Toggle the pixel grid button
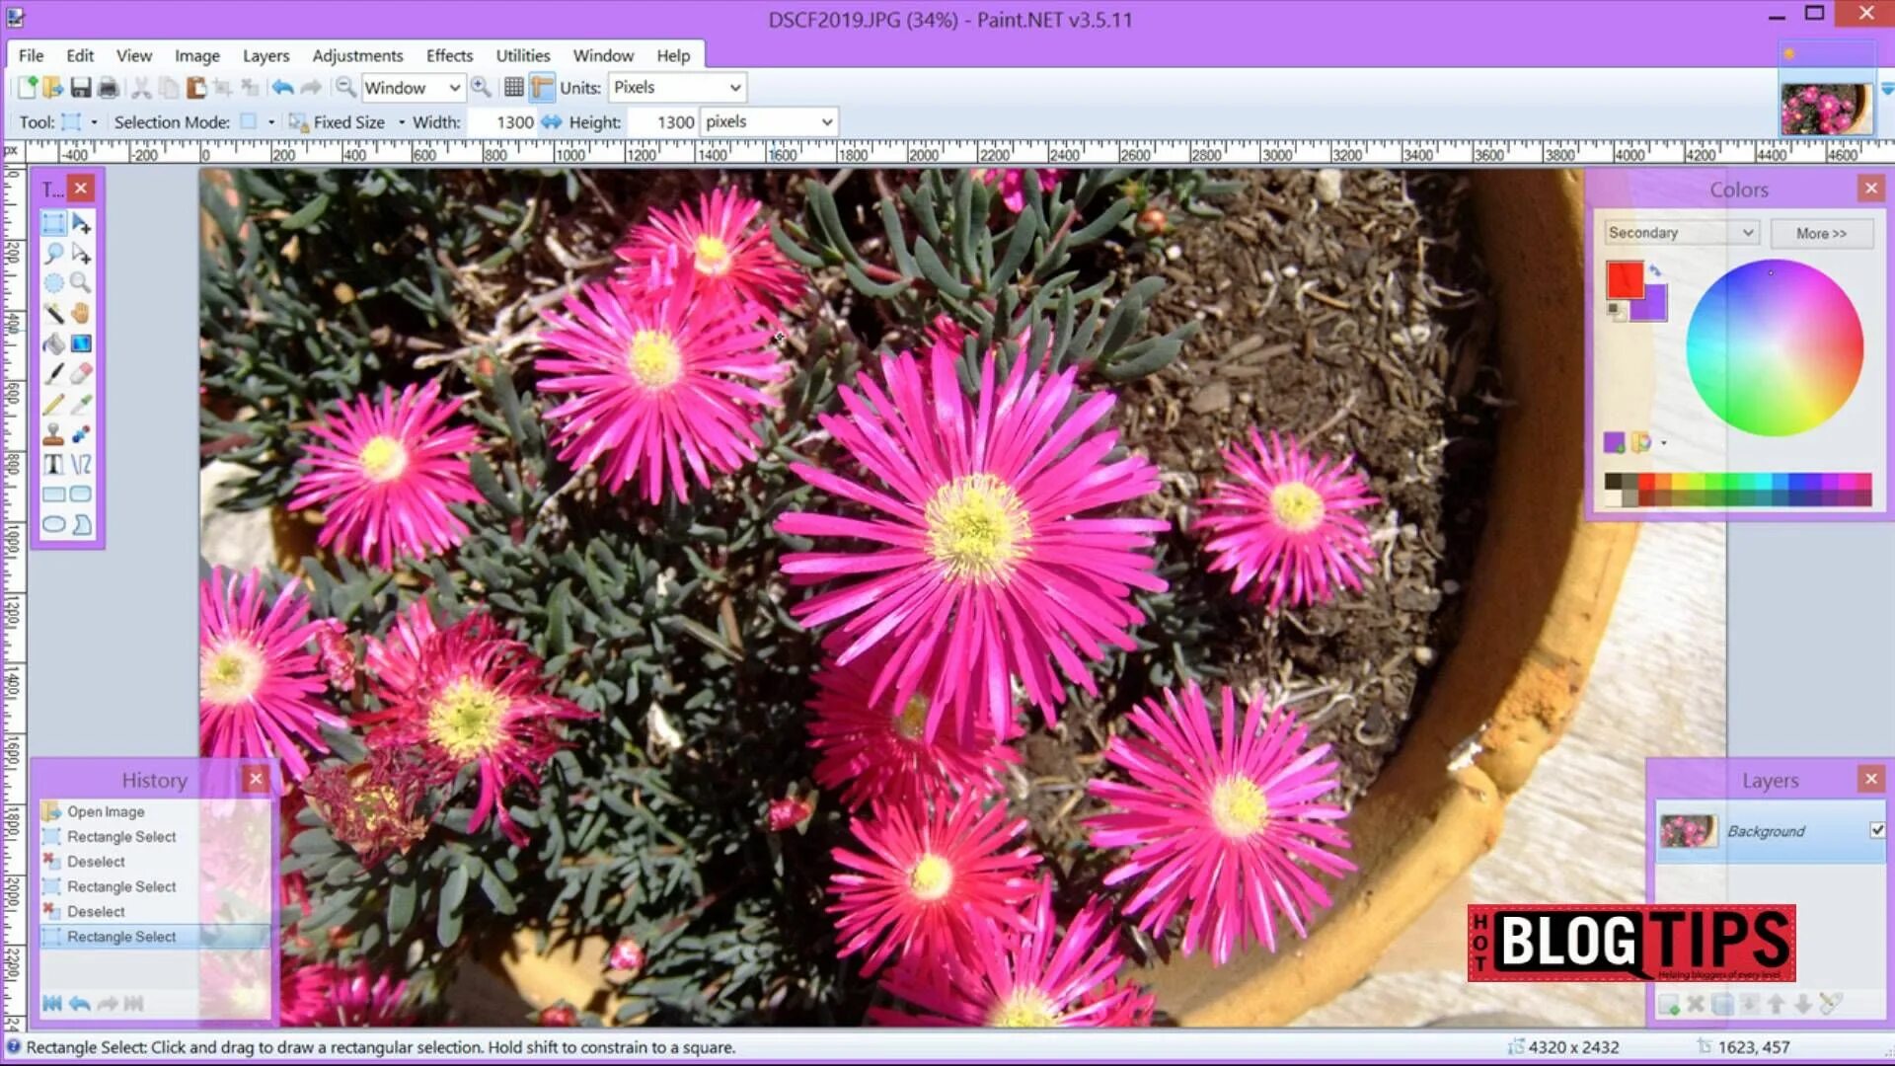 (x=513, y=88)
